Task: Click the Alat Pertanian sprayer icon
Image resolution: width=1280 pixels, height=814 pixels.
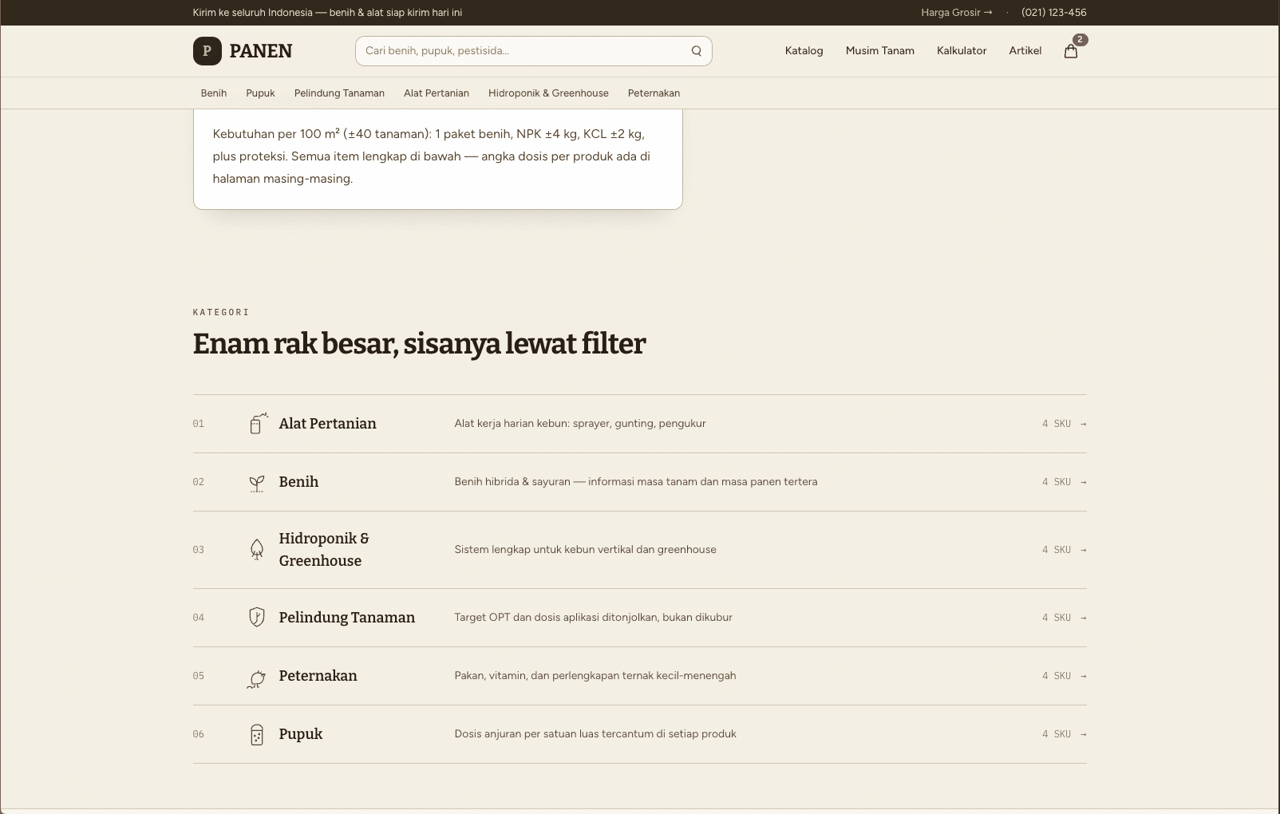Action: tap(257, 424)
